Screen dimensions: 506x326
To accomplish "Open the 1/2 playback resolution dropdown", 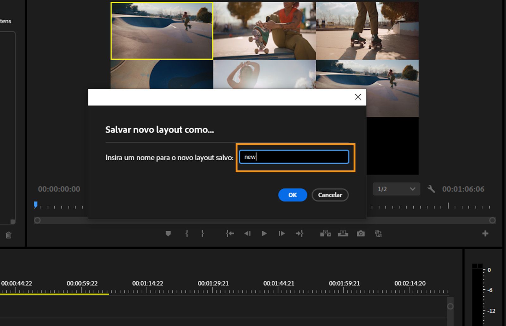I will (397, 189).
